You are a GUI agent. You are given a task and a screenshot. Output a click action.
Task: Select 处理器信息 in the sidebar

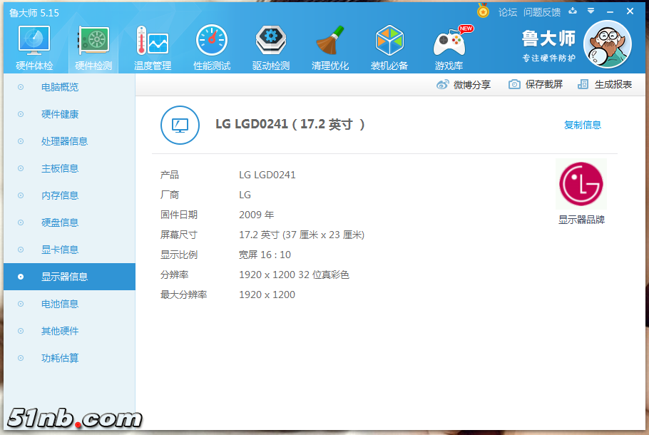point(64,141)
